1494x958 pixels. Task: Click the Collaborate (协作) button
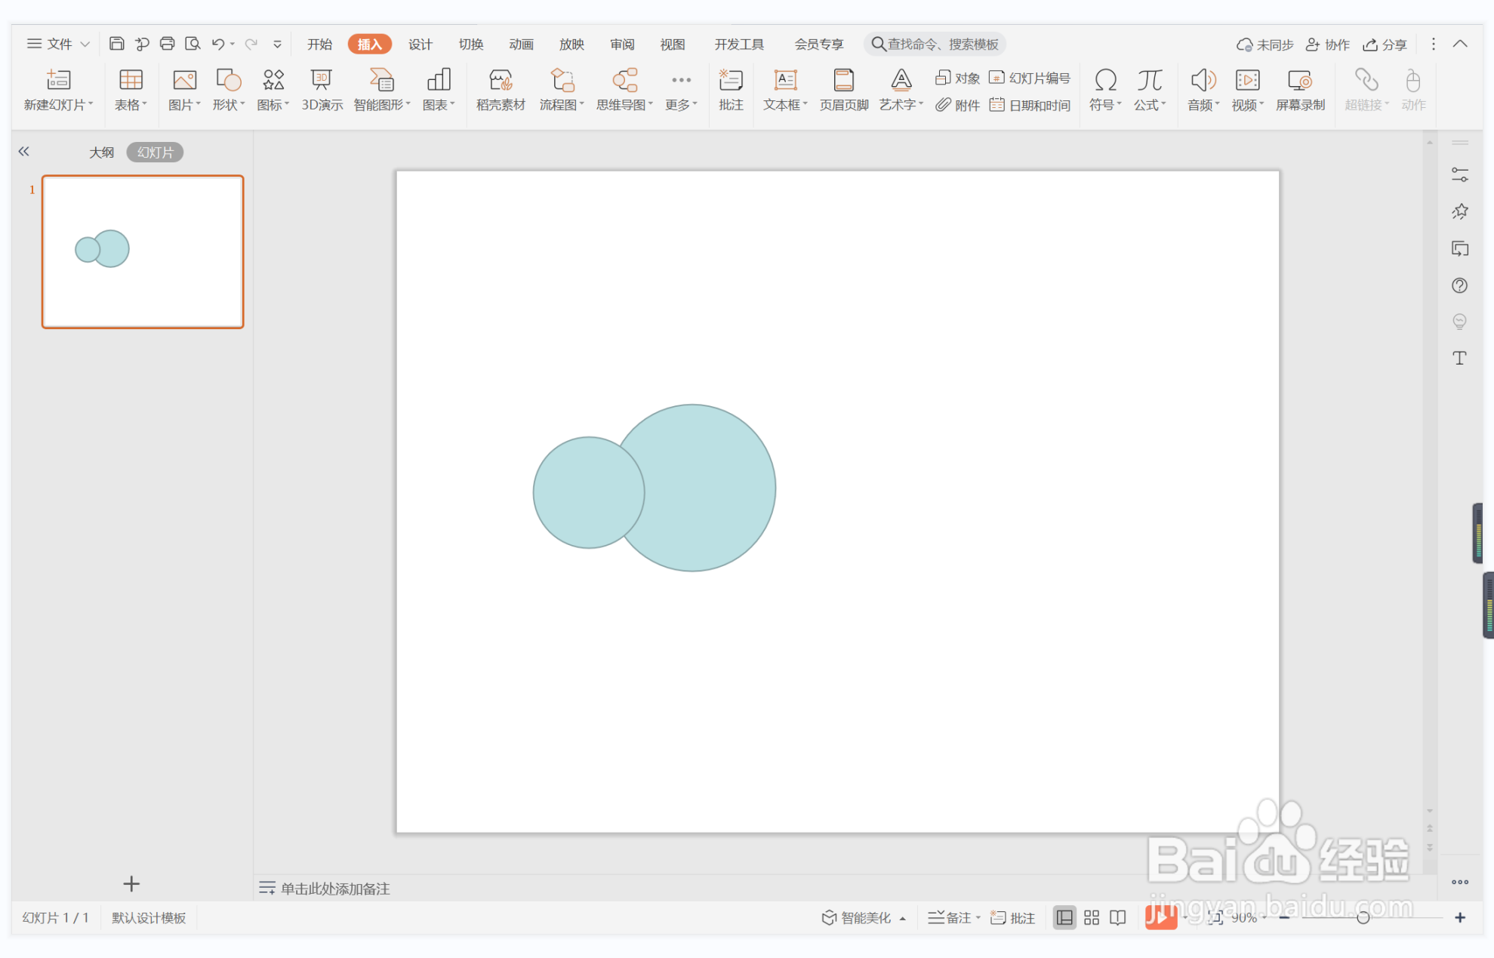click(x=1328, y=45)
